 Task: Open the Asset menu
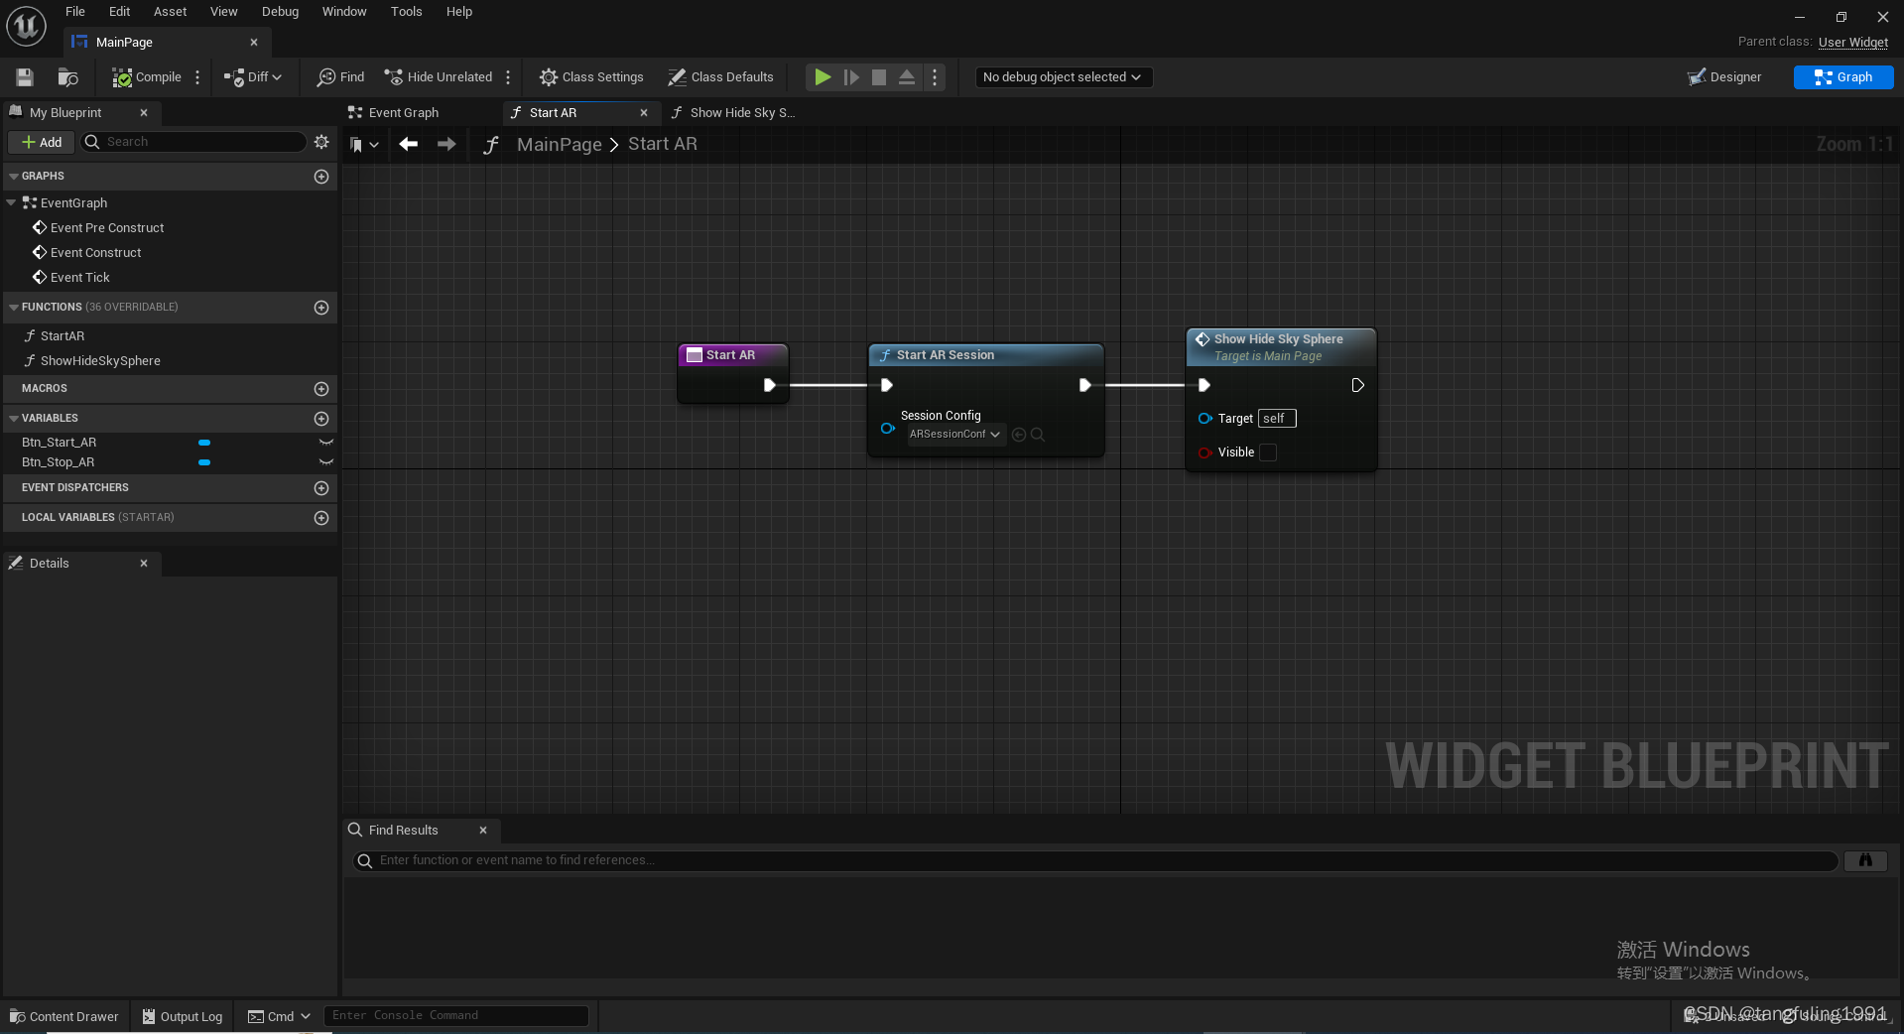170,12
